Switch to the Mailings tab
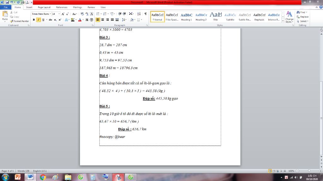This screenshot has height=181, width=323. coord(78,7)
